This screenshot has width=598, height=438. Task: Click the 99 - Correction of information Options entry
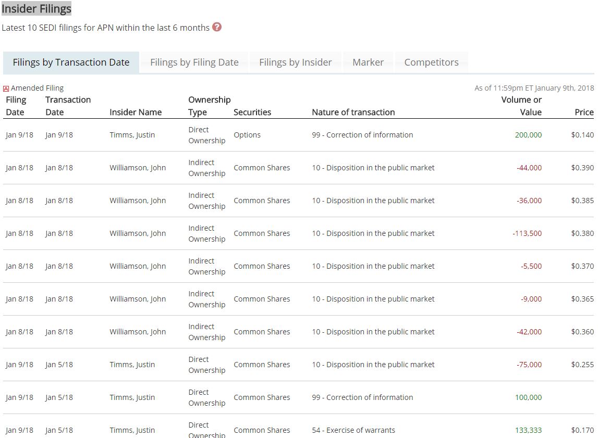pos(362,135)
